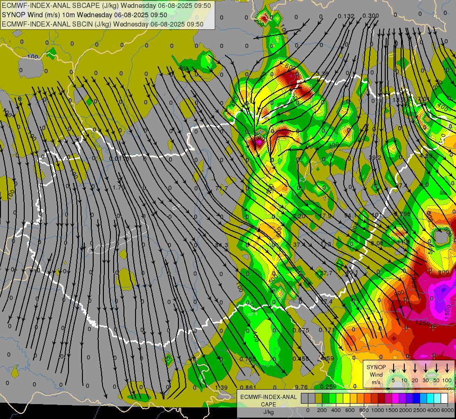The image size is (456, 419).
Task: Click the ECMWF-INDEX-ANAL SBCAPE header line
Action: point(106,5)
